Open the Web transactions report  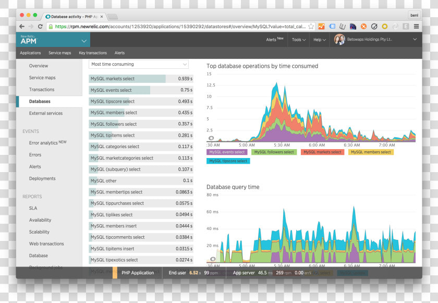pyautogui.click(x=46, y=244)
